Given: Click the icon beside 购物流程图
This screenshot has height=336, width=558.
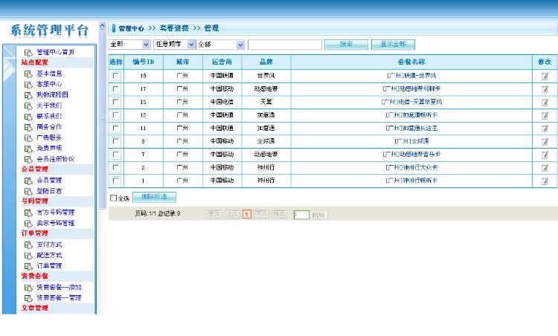Looking at the screenshot, I should click(x=28, y=95).
